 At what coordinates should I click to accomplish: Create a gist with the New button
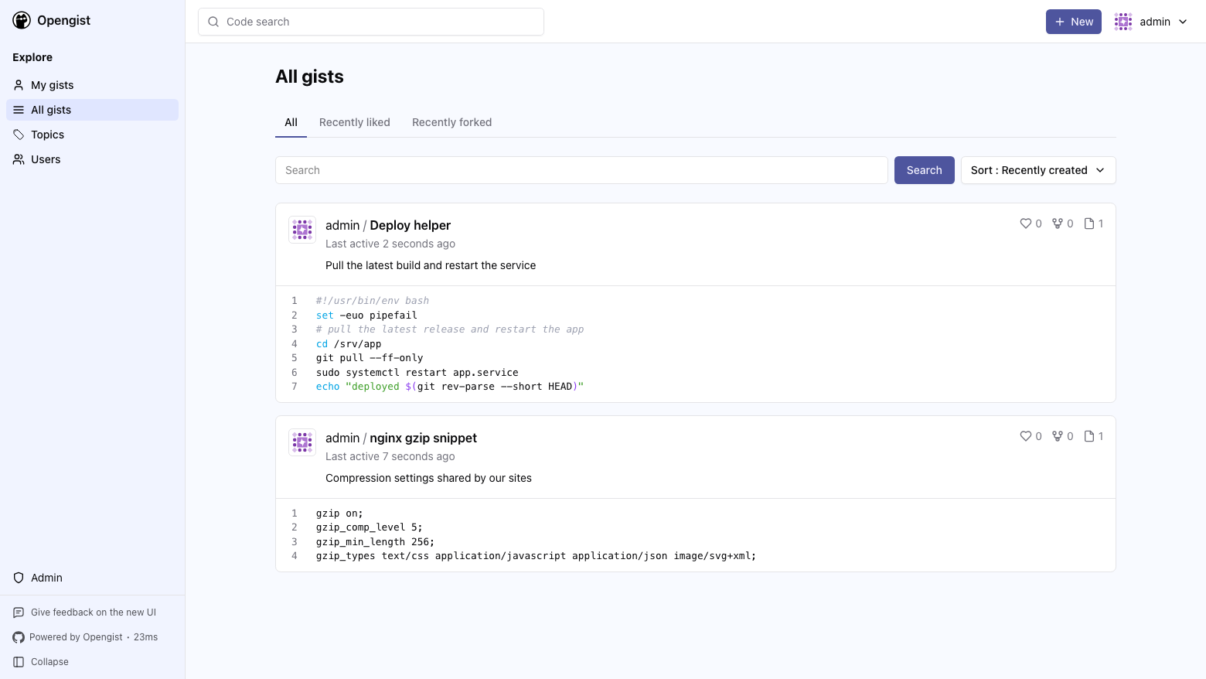click(x=1073, y=22)
